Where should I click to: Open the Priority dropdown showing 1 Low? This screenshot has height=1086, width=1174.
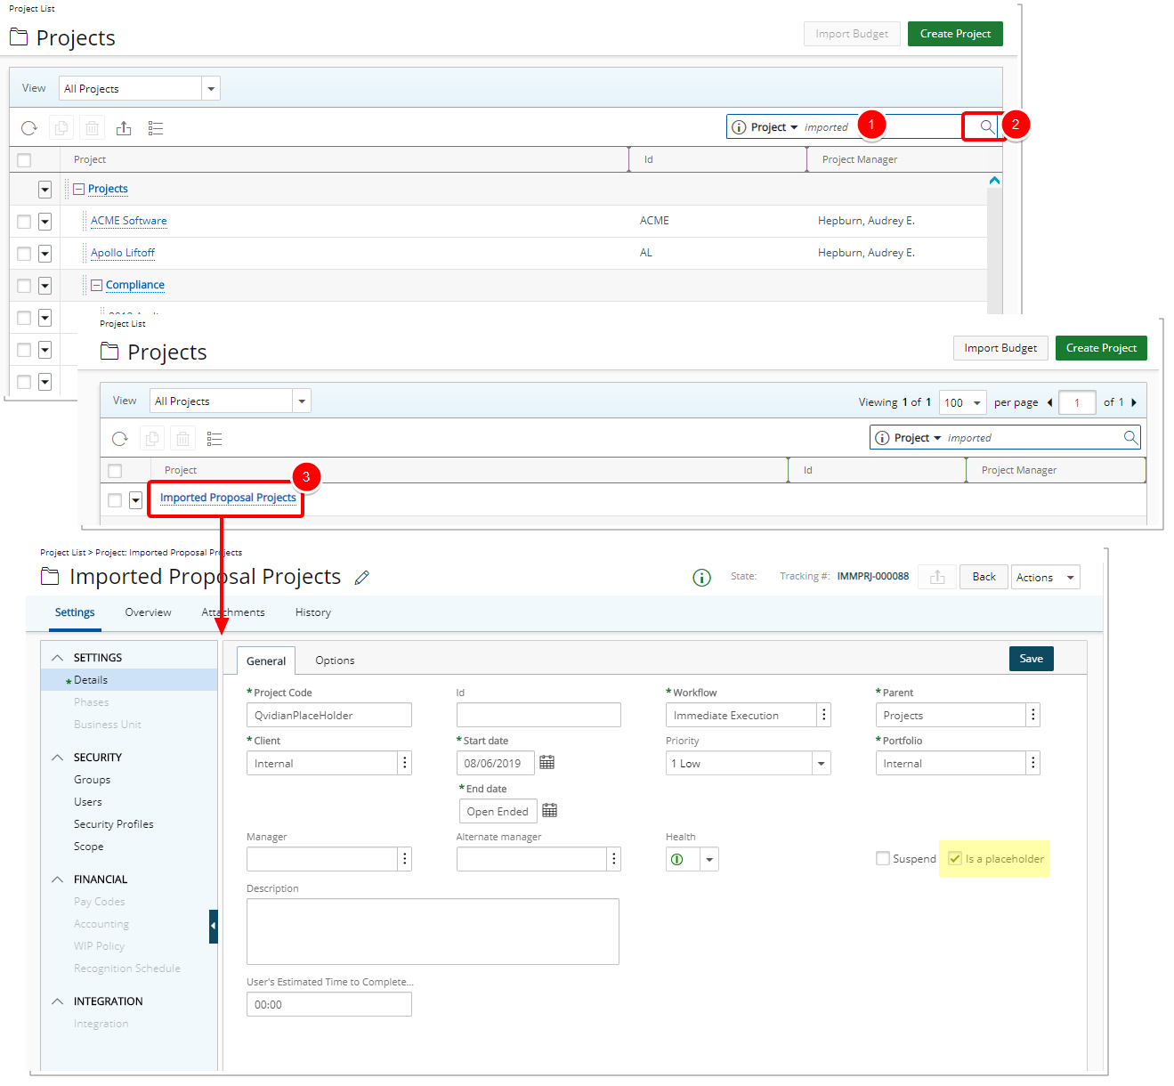[821, 763]
